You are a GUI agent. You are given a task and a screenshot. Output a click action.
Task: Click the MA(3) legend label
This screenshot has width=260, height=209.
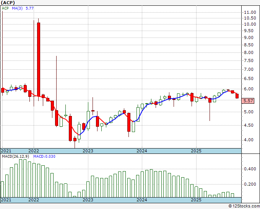coord(17,8)
